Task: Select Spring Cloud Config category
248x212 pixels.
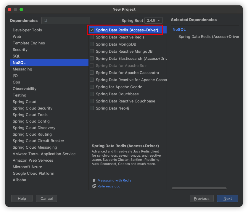Action: [49, 121]
